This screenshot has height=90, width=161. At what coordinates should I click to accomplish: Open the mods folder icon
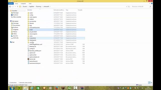[28, 30]
